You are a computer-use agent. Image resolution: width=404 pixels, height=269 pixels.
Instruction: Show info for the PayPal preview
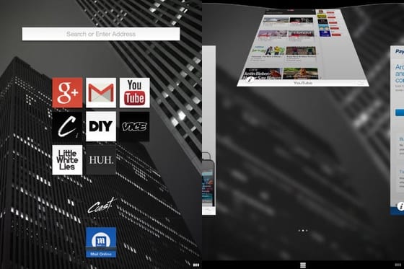pos(400,206)
